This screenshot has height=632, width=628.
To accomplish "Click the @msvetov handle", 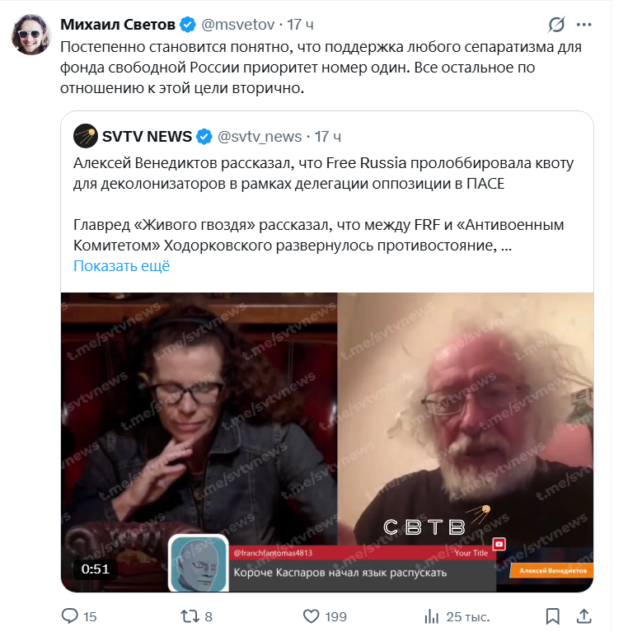I will pyautogui.click(x=238, y=25).
